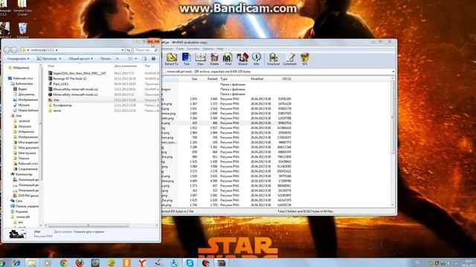Select the highlighted 455-byte PNG row in WinRAR
The height and width of the screenshot is (267, 476).
(x=227, y=123)
